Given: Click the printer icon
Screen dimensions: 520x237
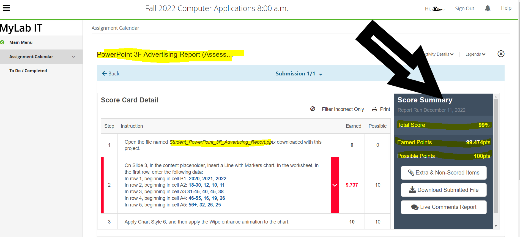Looking at the screenshot, I should pyautogui.click(x=374, y=109).
